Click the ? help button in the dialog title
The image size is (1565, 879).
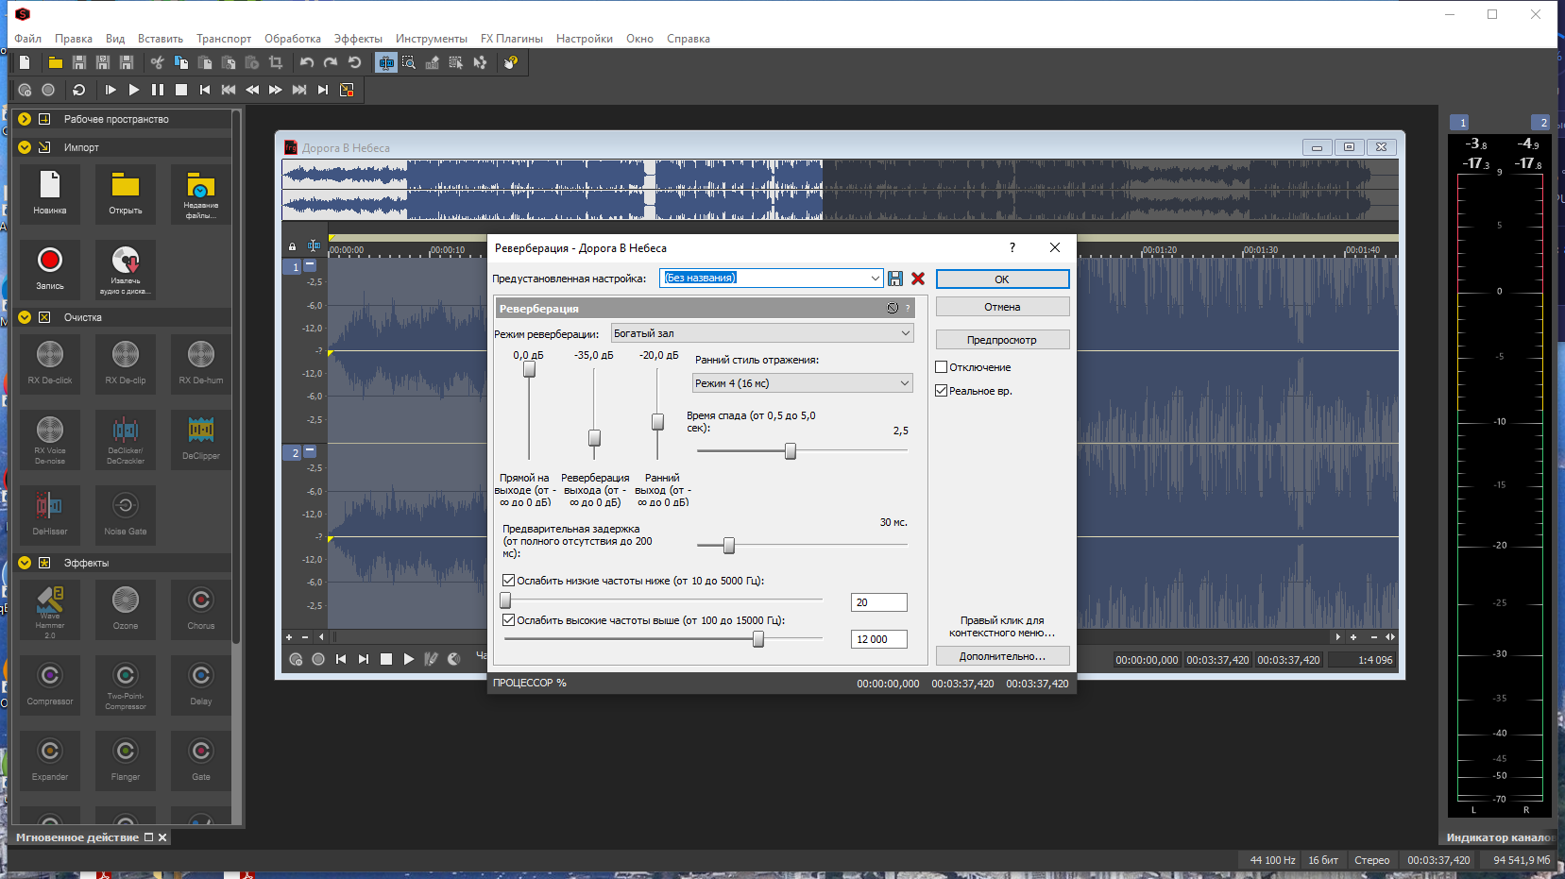(x=1012, y=247)
